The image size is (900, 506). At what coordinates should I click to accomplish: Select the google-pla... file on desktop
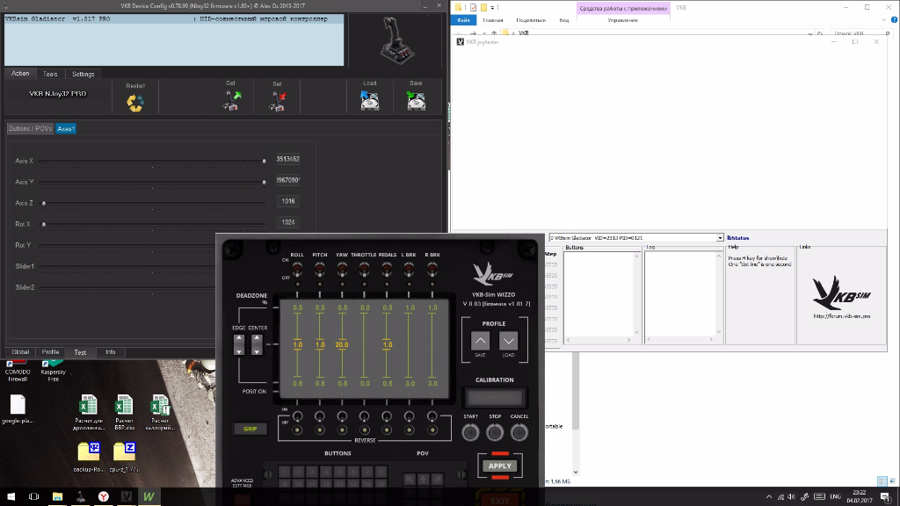tap(18, 409)
